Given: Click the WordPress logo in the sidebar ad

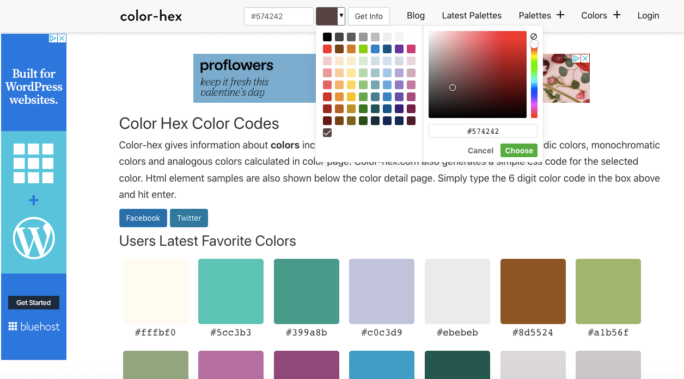Looking at the screenshot, I should [x=34, y=238].
